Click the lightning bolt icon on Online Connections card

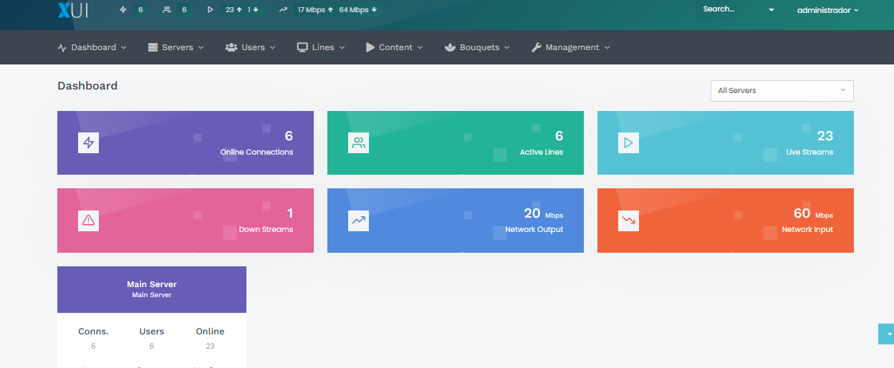point(88,142)
